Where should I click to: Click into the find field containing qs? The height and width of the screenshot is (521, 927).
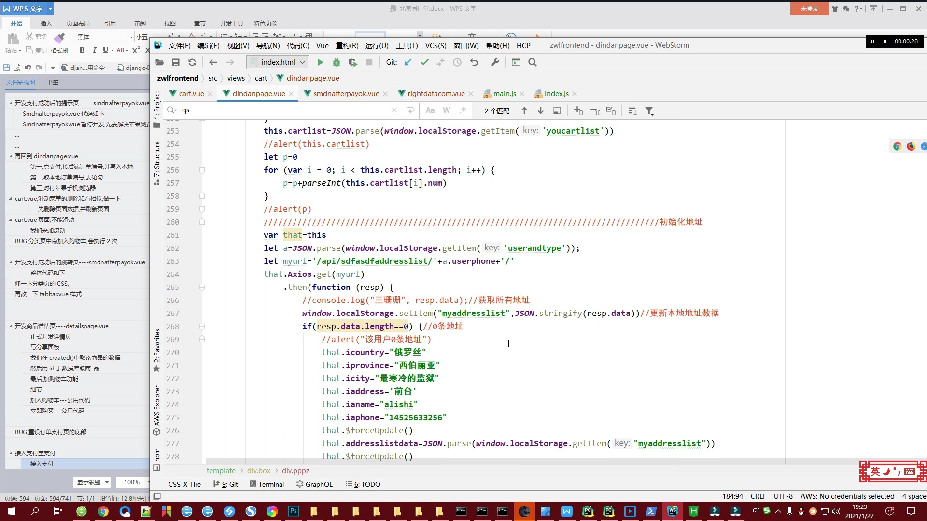[285, 110]
